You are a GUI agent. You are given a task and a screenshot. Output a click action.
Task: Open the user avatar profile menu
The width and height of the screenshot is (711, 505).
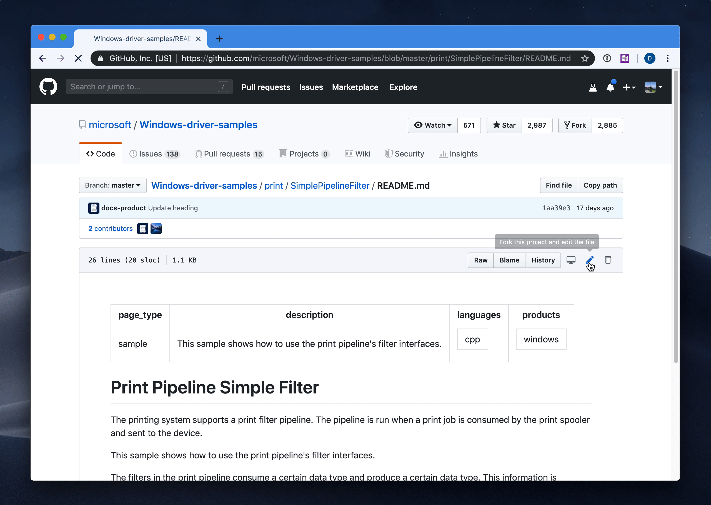tap(654, 87)
